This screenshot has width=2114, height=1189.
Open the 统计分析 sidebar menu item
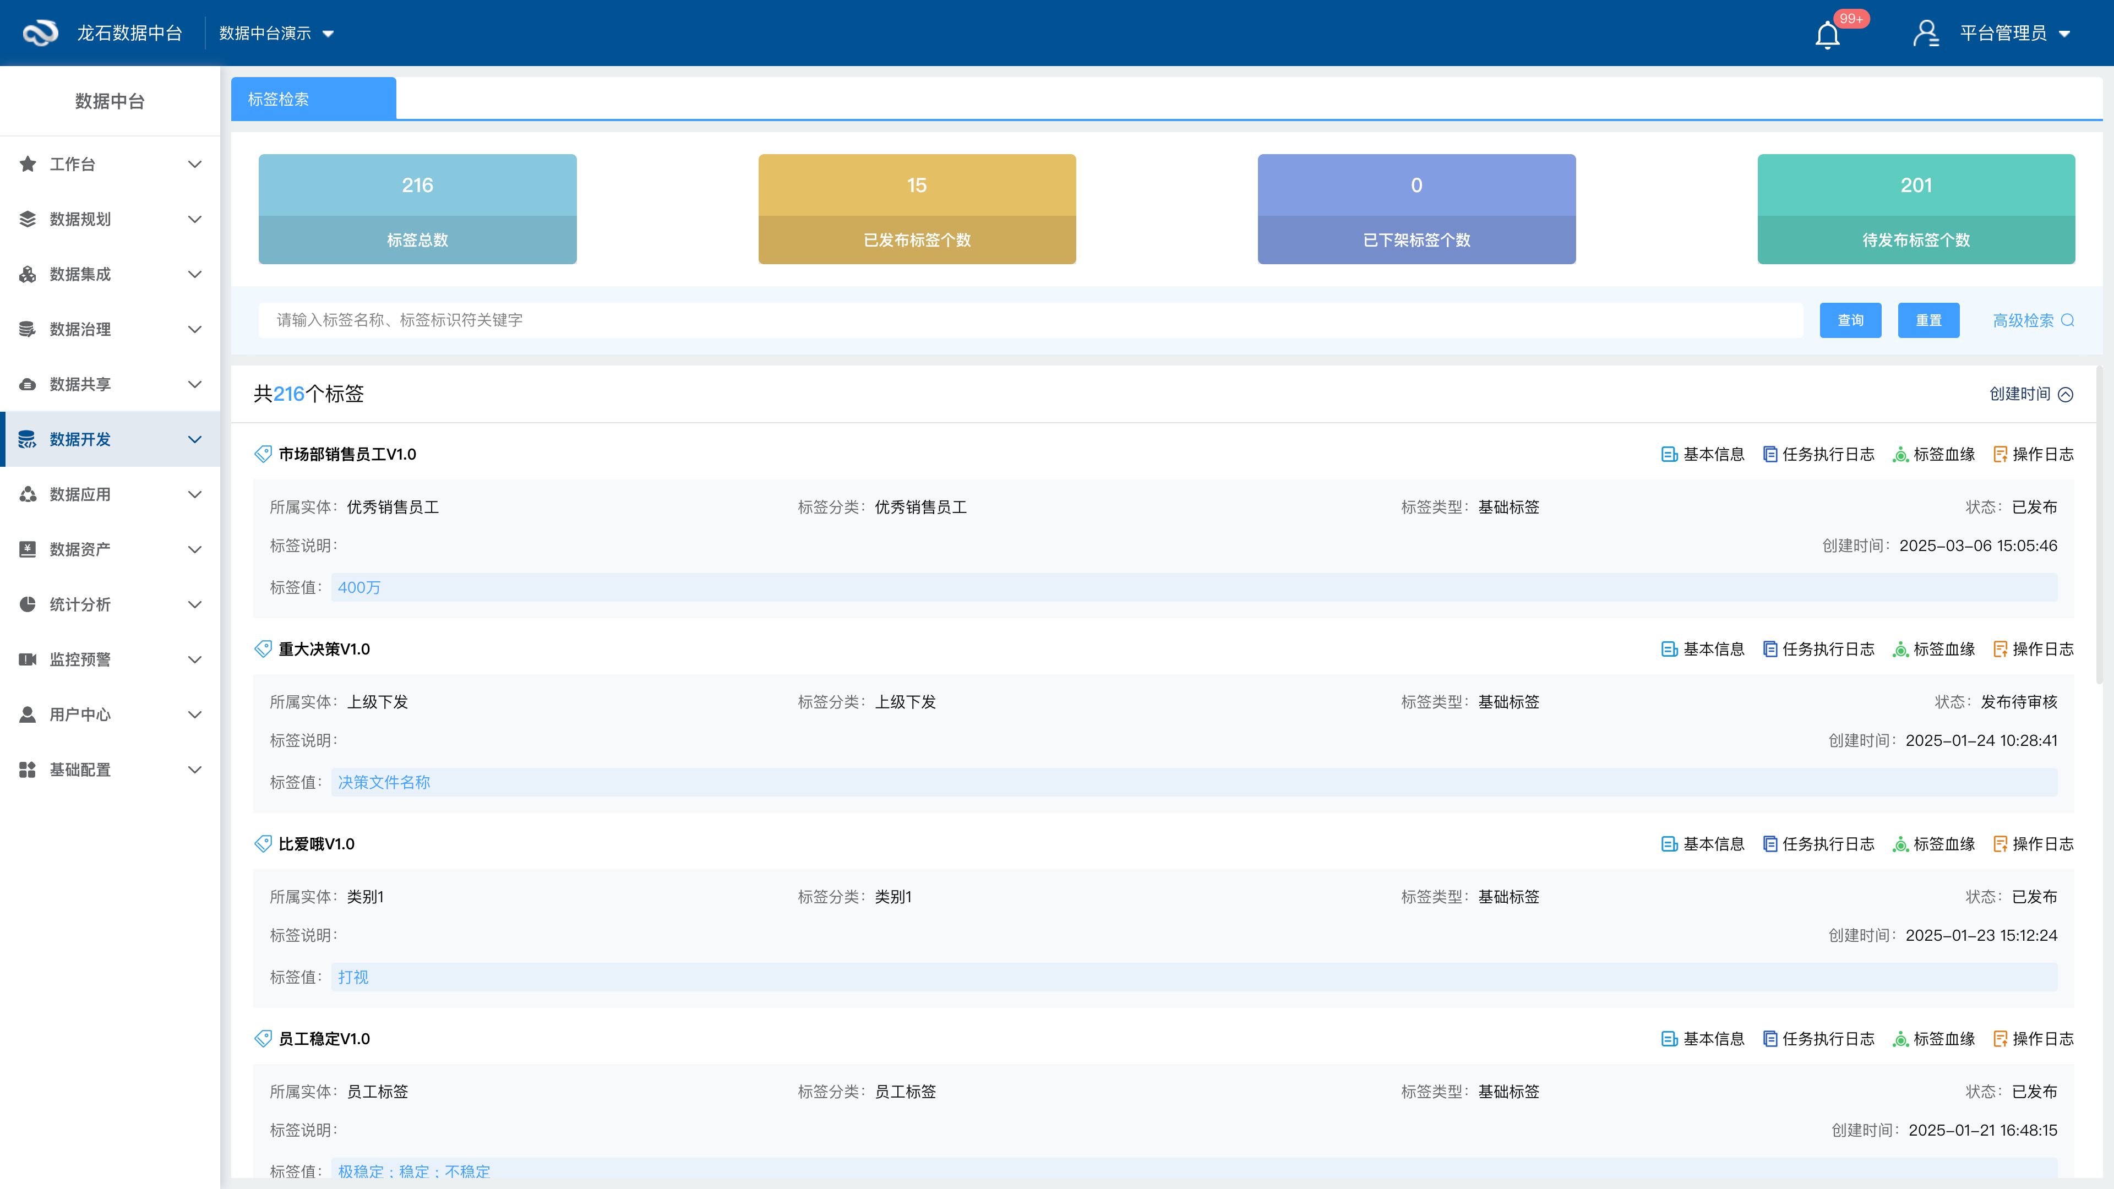(x=80, y=604)
